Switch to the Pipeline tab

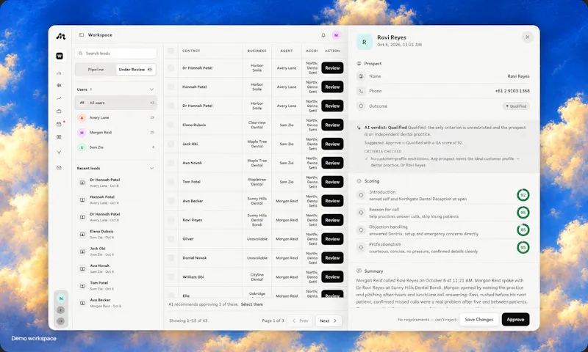tap(96, 70)
